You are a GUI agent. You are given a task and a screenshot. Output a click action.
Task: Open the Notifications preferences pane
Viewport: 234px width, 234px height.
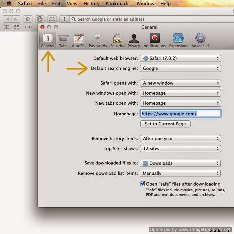coord(154,40)
